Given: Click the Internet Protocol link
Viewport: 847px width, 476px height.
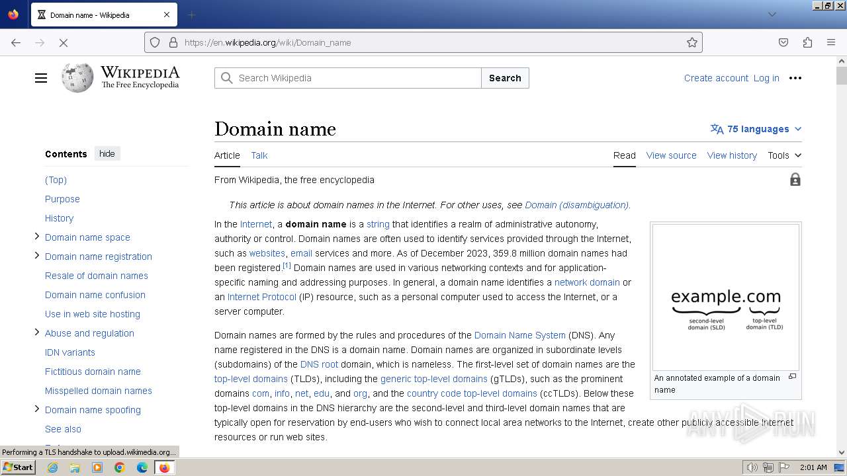Looking at the screenshot, I should point(261,297).
